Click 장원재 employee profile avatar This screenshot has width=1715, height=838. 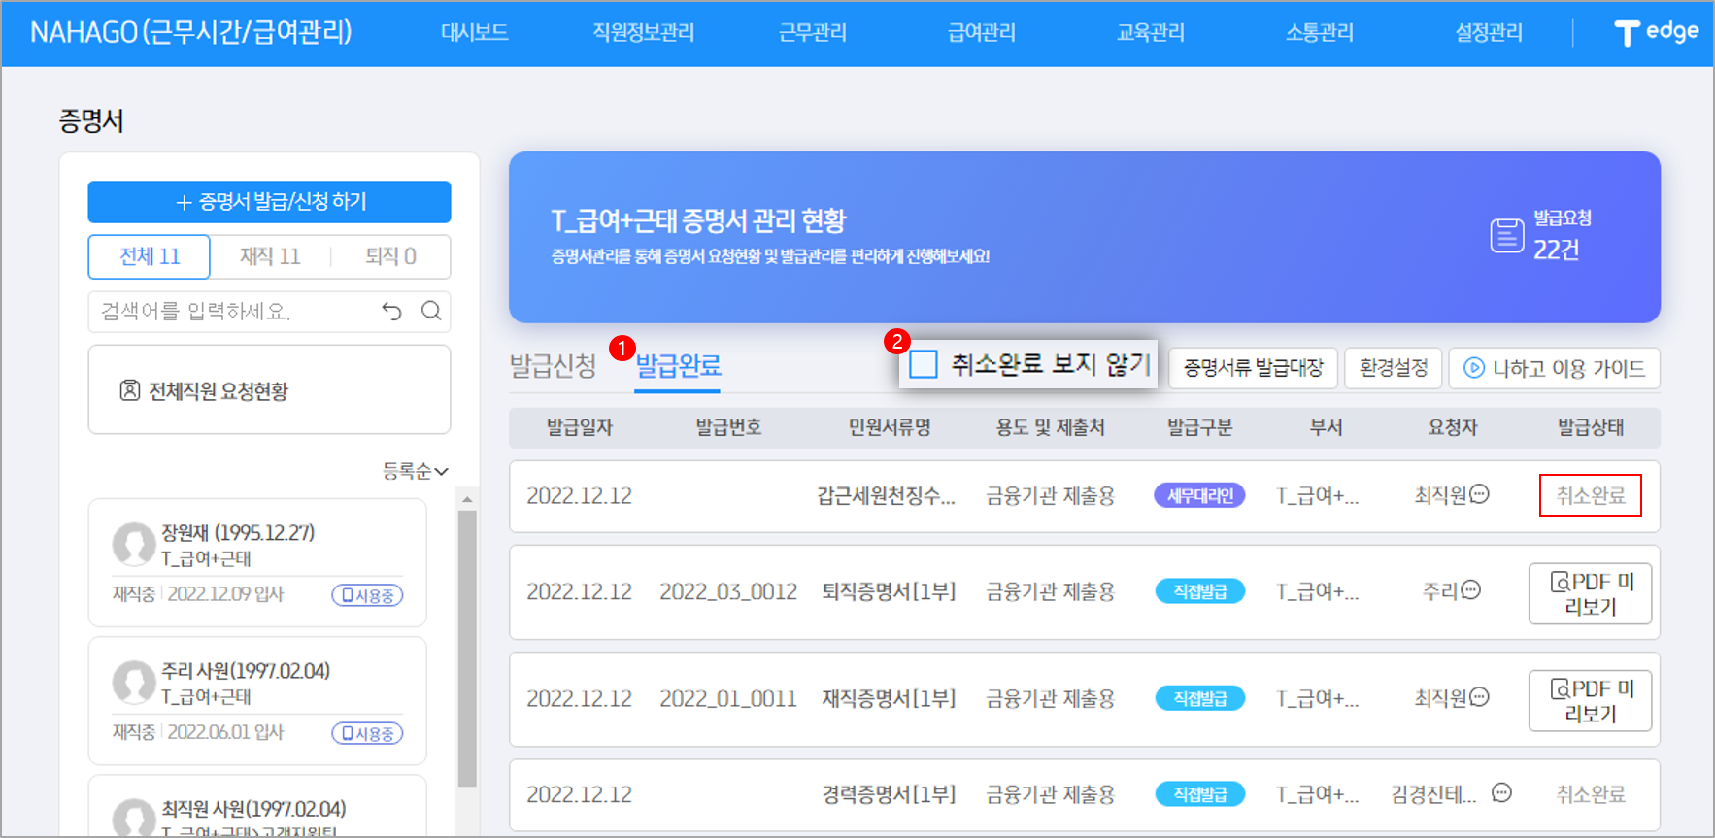click(134, 545)
